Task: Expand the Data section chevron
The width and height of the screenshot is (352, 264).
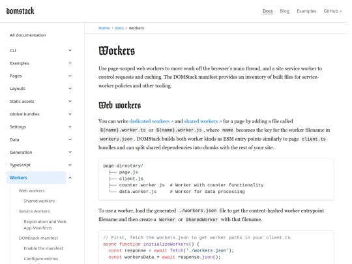Action: tap(70, 139)
